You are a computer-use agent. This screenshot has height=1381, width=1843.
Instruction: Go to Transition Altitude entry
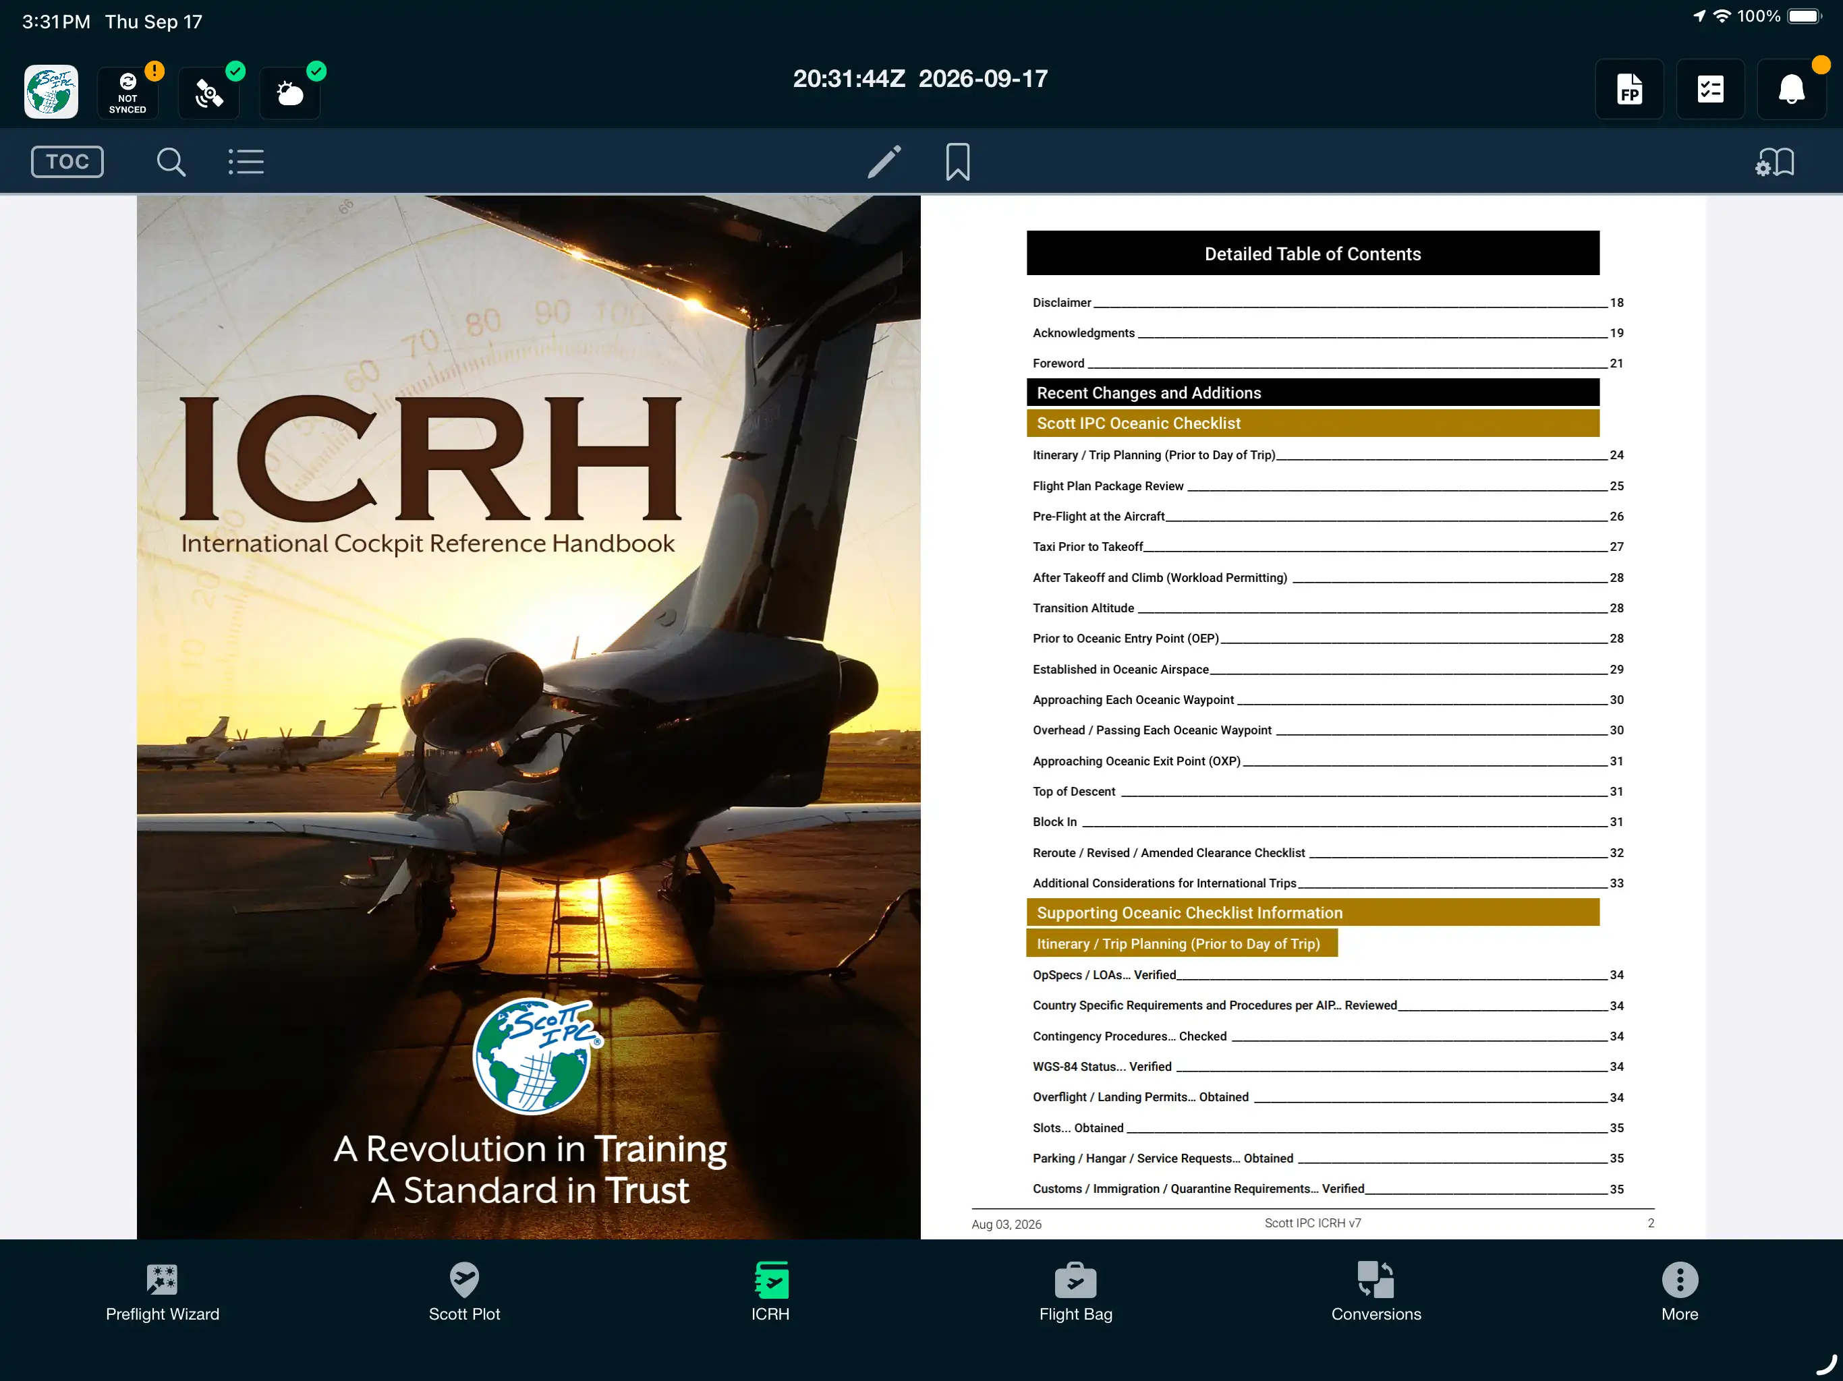1327,608
